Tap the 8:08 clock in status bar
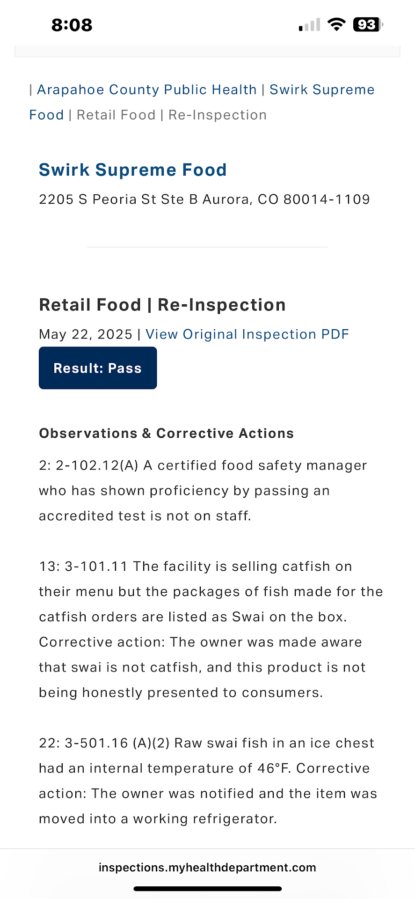This screenshot has height=899, width=415. click(72, 25)
